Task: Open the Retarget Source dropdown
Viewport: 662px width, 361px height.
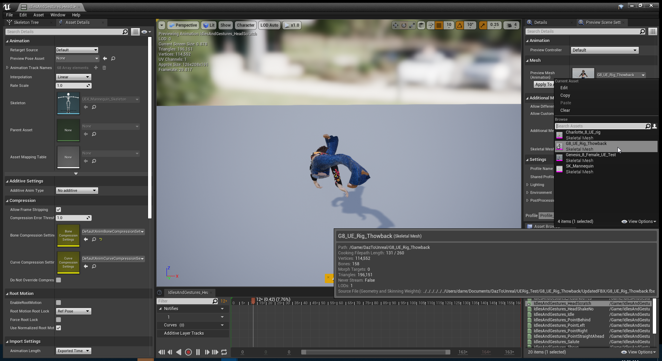Action: click(x=77, y=50)
